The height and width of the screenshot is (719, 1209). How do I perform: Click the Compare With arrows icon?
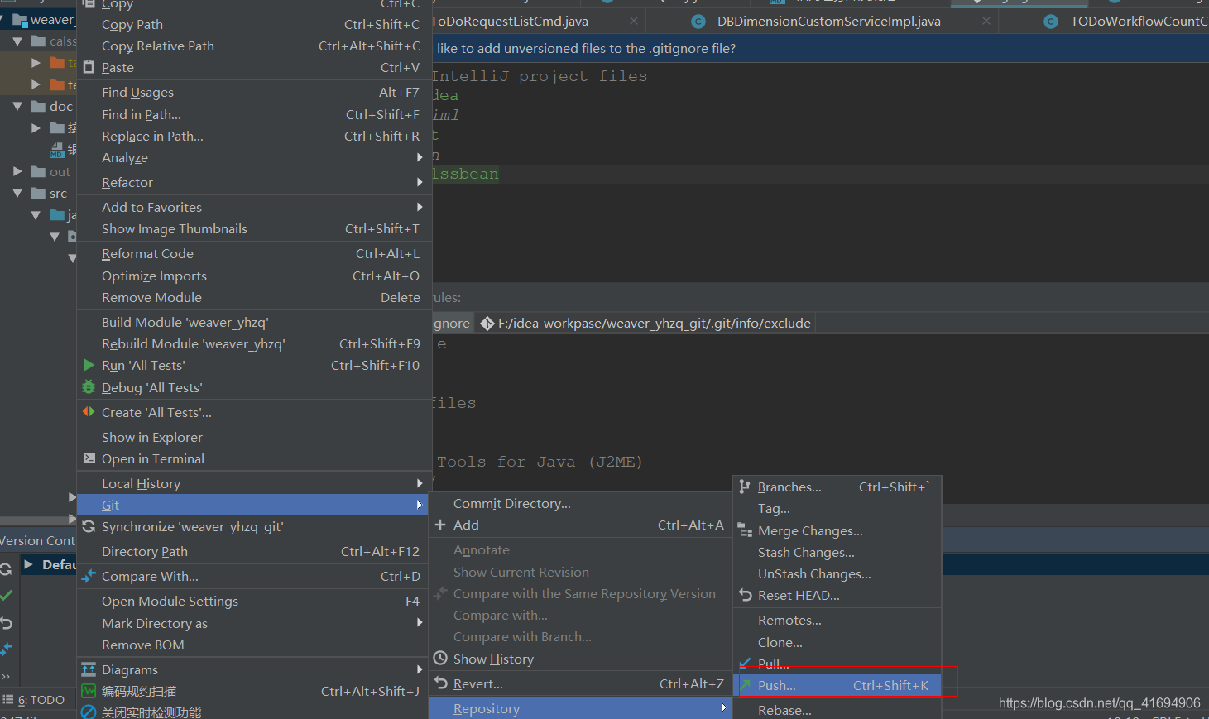coord(89,576)
